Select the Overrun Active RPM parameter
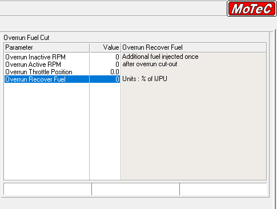Screen dimensions: 277x209 33,65
